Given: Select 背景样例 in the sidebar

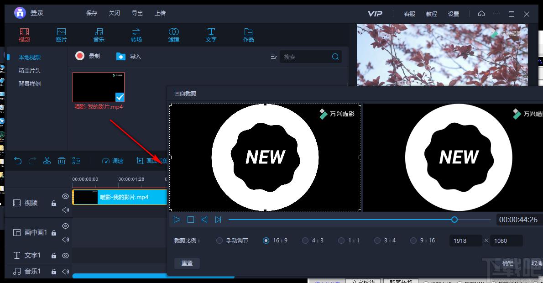Looking at the screenshot, I should click(x=30, y=84).
